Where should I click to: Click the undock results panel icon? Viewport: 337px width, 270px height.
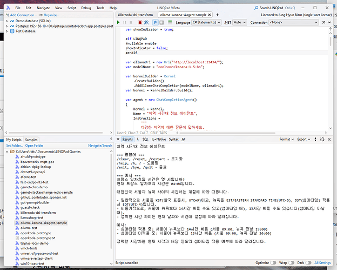click(322, 139)
